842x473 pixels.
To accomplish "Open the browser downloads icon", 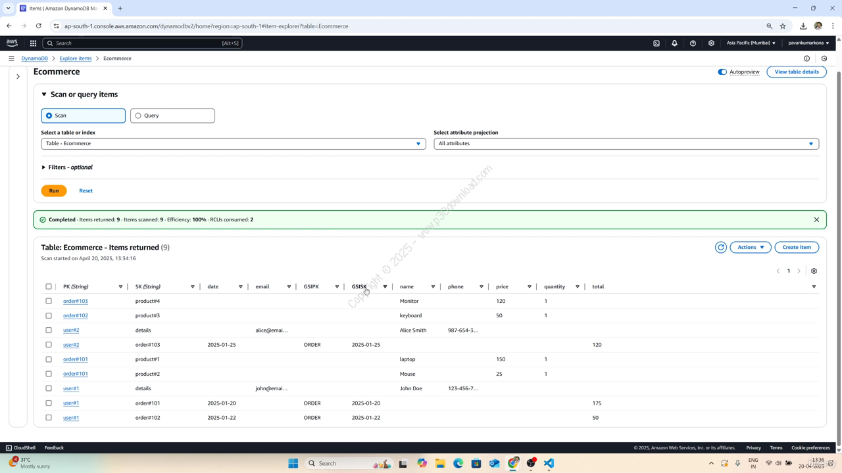I will [803, 26].
